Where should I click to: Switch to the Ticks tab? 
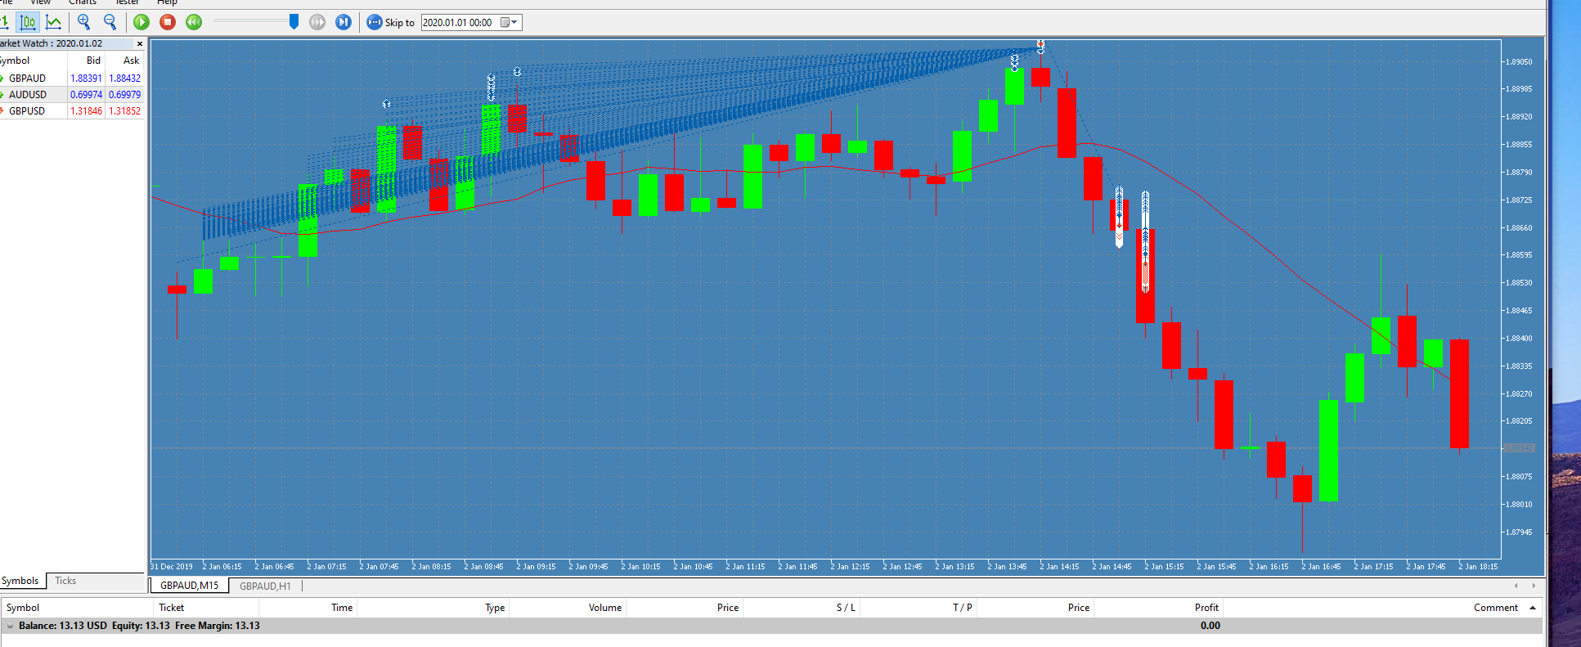click(65, 581)
